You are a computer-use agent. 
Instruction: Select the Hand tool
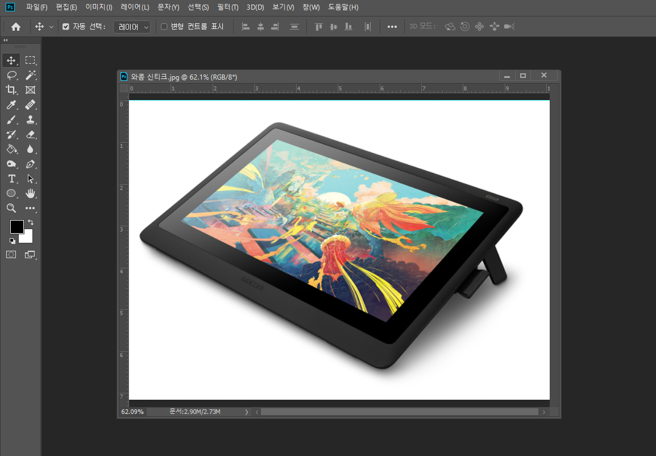[x=30, y=193]
